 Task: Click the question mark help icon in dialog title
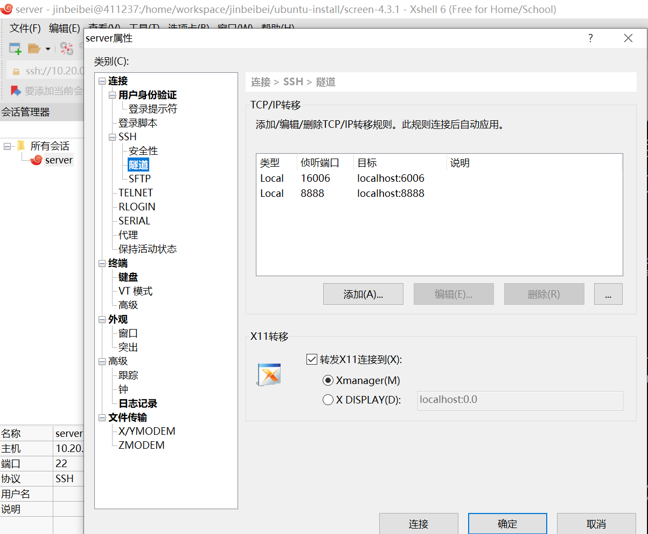590,38
